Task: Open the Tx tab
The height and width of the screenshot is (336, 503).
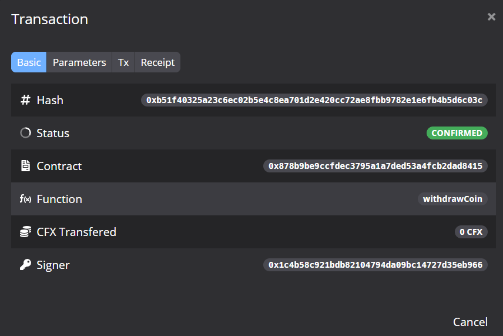Action: point(123,62)
